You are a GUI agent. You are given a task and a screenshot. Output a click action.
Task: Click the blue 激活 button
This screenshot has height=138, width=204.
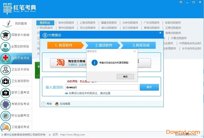click(149, 87)
